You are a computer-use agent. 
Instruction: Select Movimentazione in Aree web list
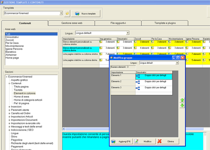(15, 46)
